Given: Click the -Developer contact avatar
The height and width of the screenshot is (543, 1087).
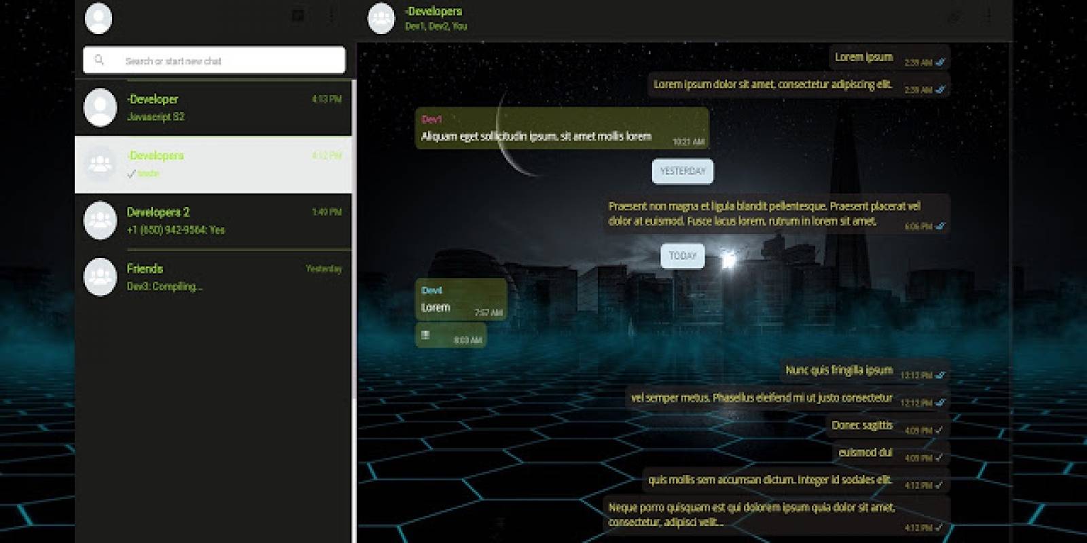Looking at the screenshot, I should (100, 107).
